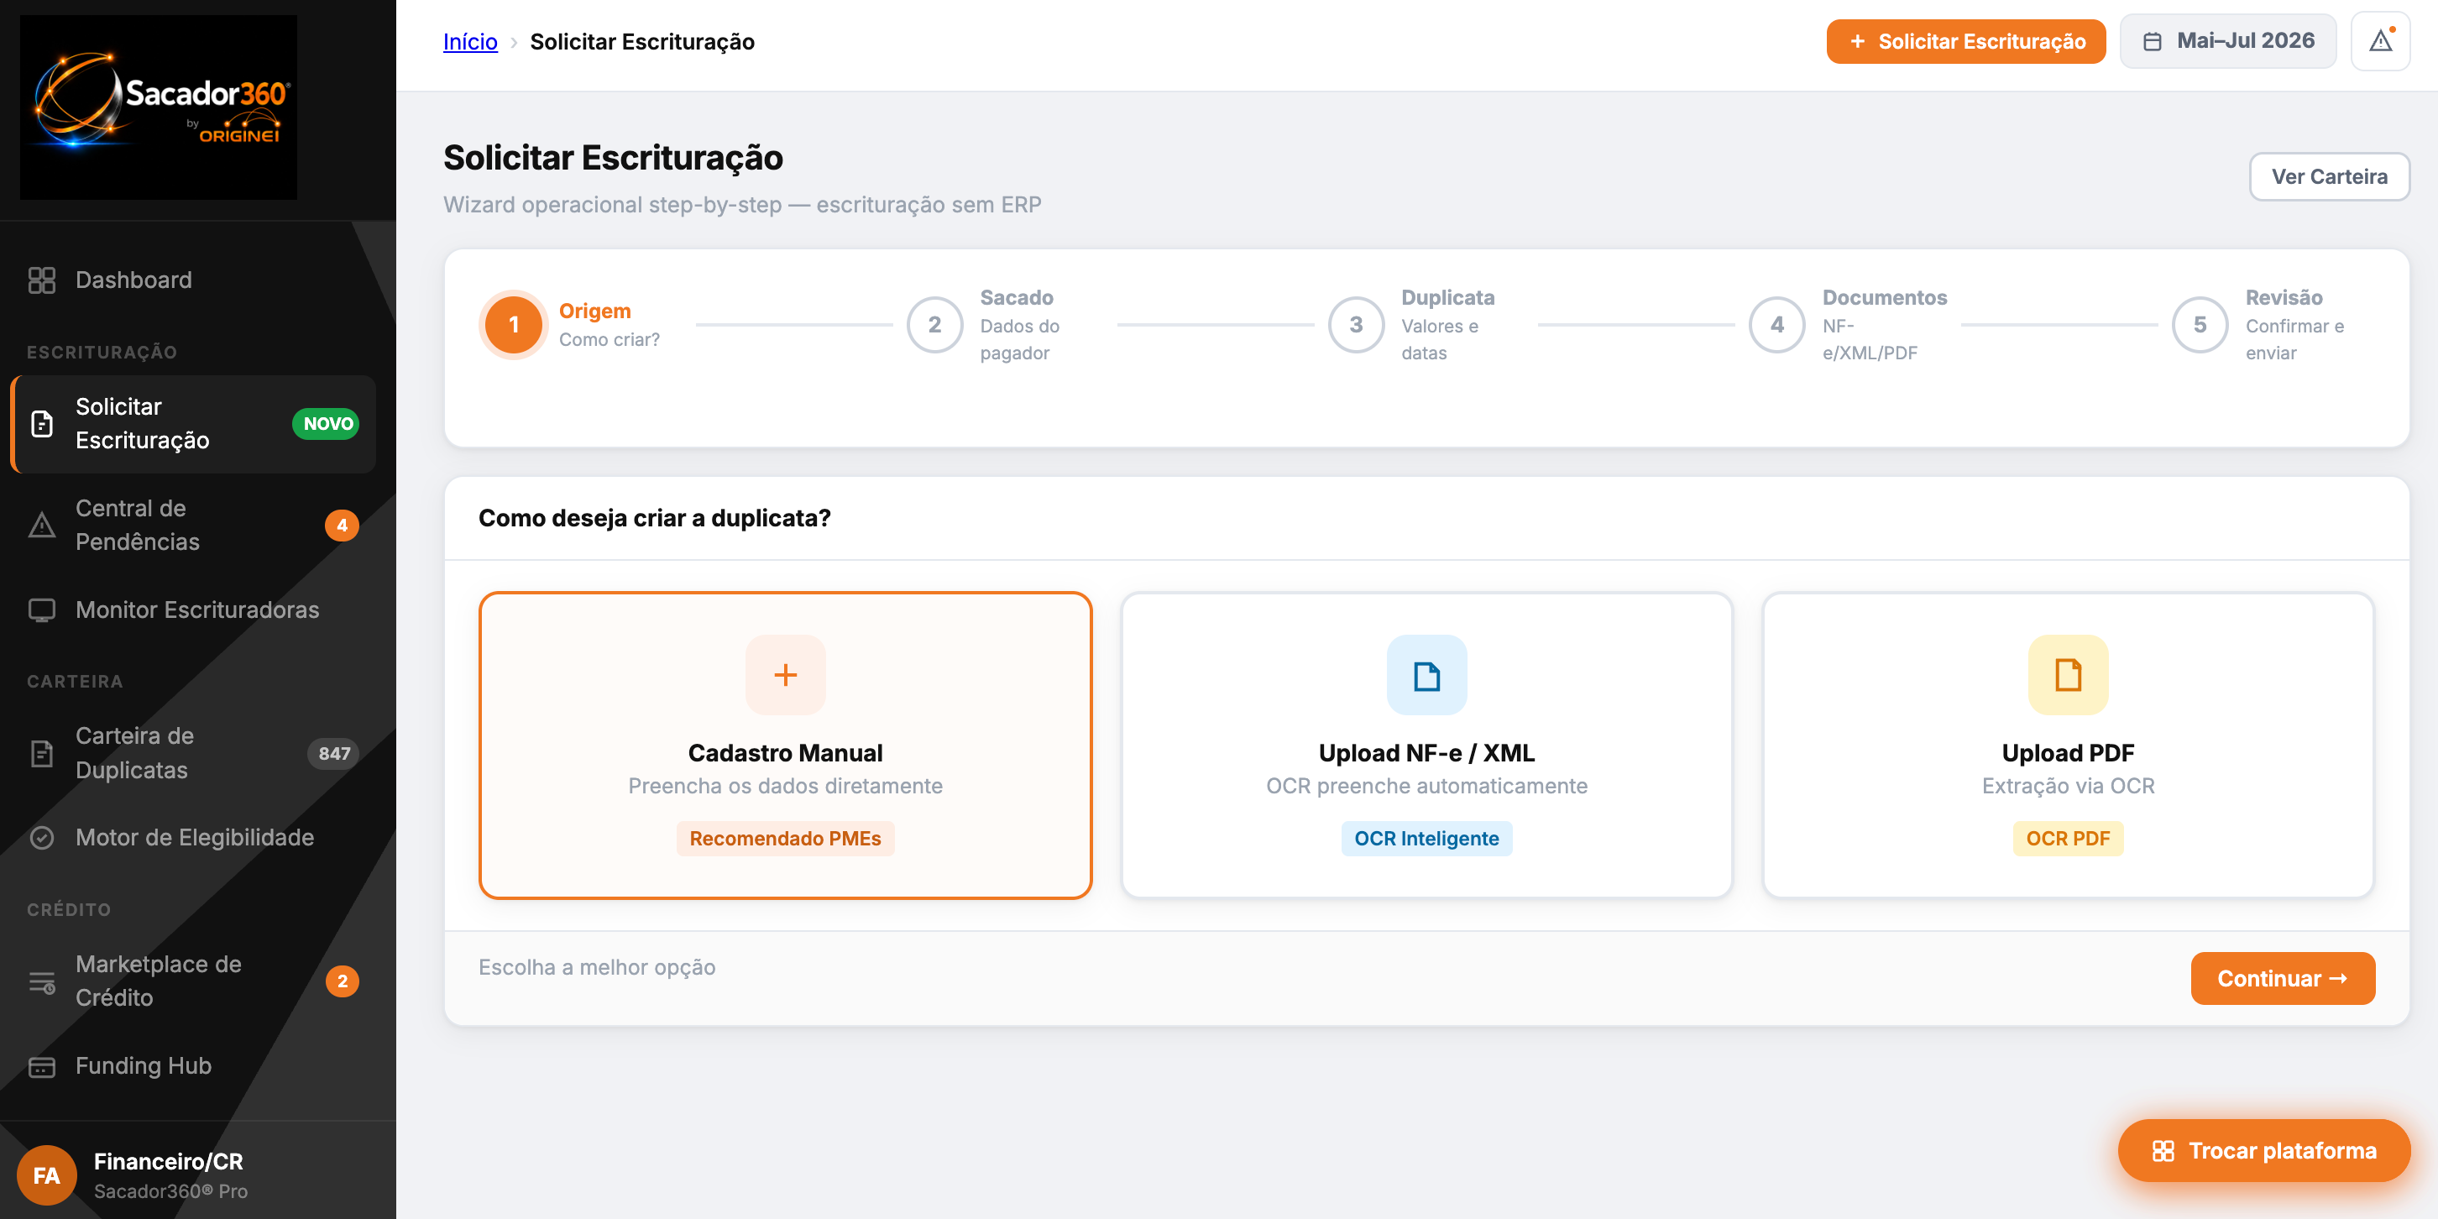Follow the Início breadcrumb link
Image resolution: width=2438 pixels, height=1219 pixels.
(x=470, y=42)
